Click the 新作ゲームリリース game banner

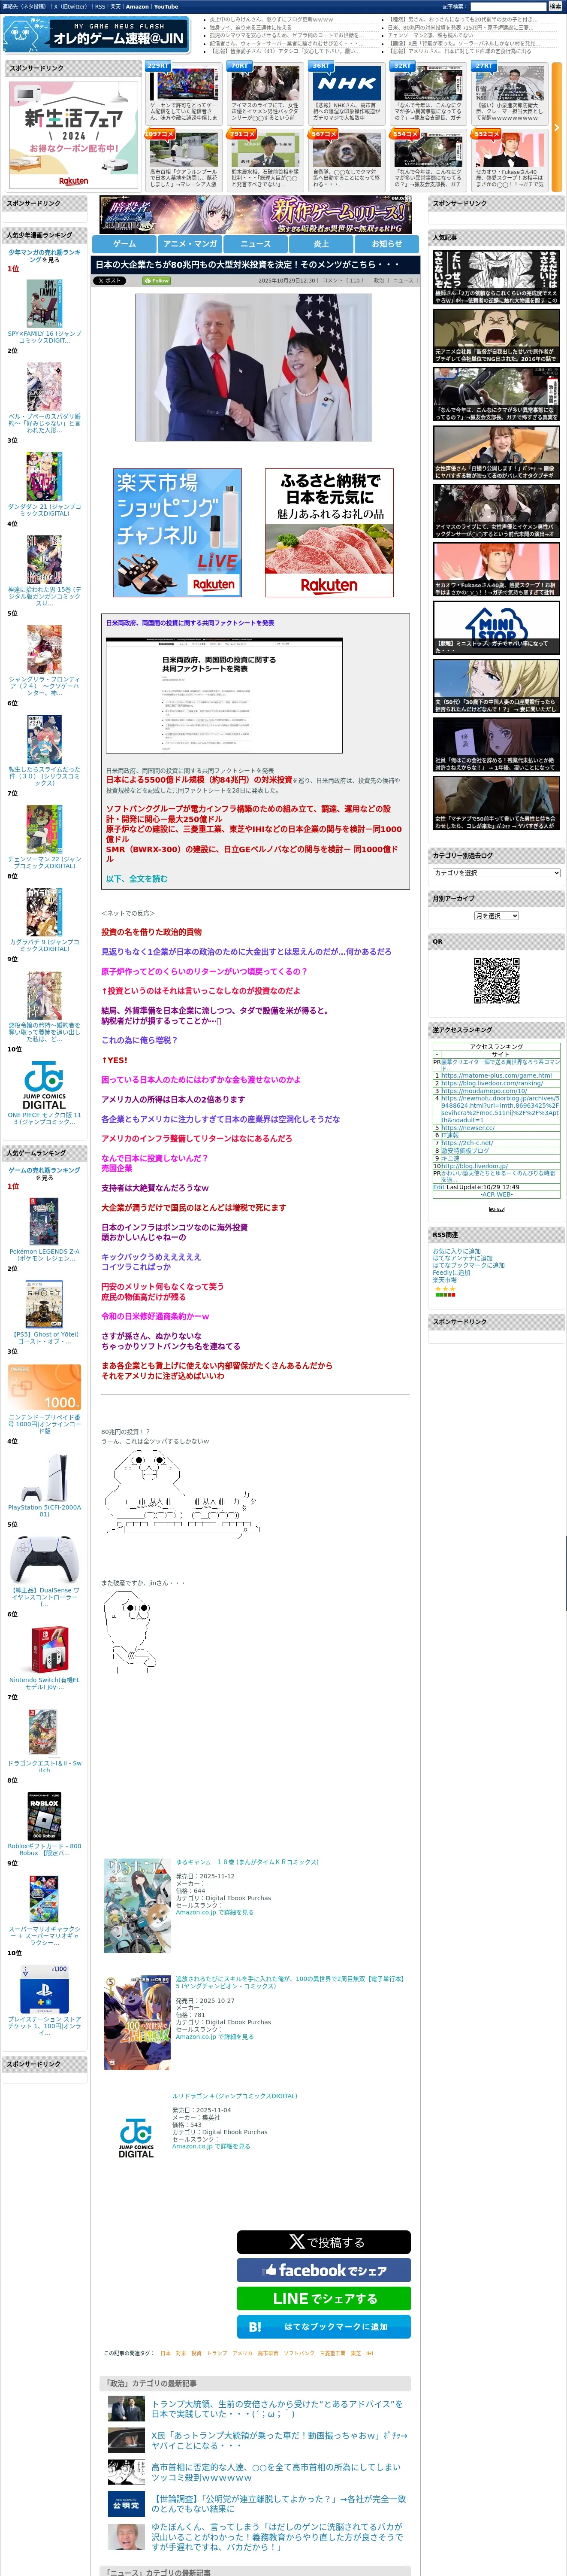coord(255,215)
